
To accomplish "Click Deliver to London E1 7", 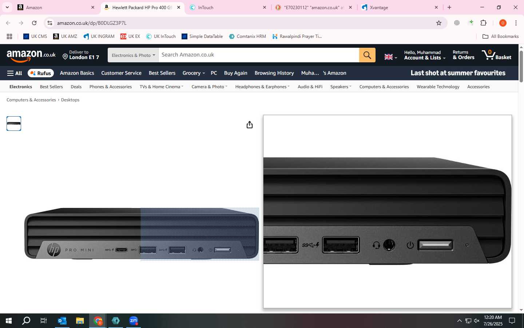I will click(x=81, y=55).
